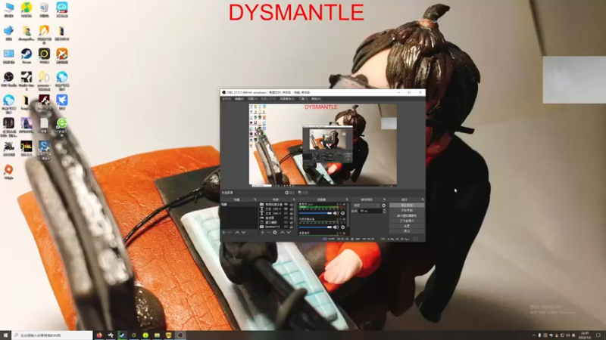Image resolution: width=606 pixels, height=340 pixels.
Task: Add a new source with plus icon
Action: pos(262,233)
